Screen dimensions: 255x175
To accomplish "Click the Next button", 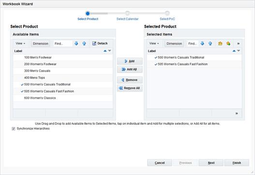I will [x=211, y=162].
